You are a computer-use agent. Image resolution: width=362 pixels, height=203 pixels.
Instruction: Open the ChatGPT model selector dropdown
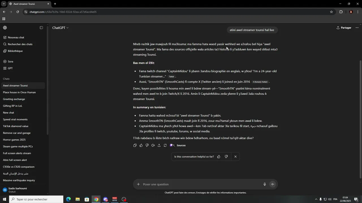(61, 28)
